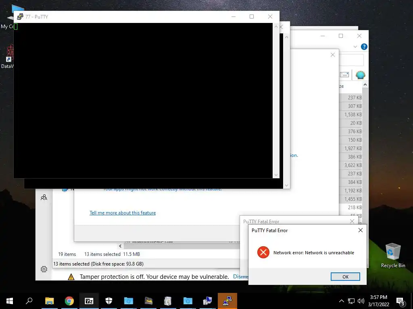The height and width of the screenshot is (309, 413).
Task: Launch Google Chrome from the taskbar
Action: [x=69, y=301]
